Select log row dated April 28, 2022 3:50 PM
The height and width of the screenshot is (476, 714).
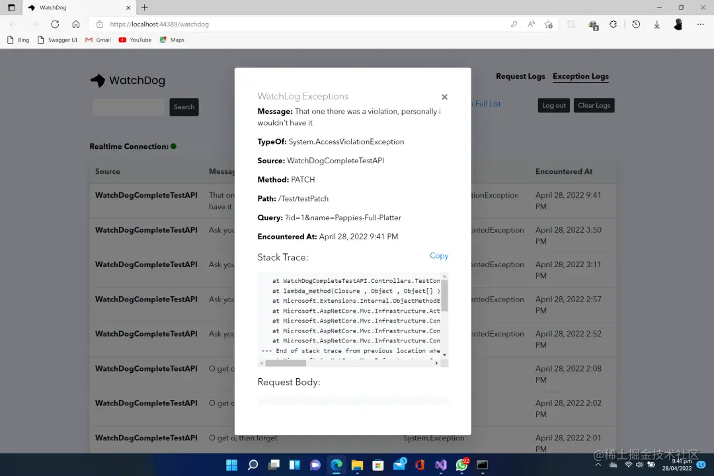(x=353, y=235)
